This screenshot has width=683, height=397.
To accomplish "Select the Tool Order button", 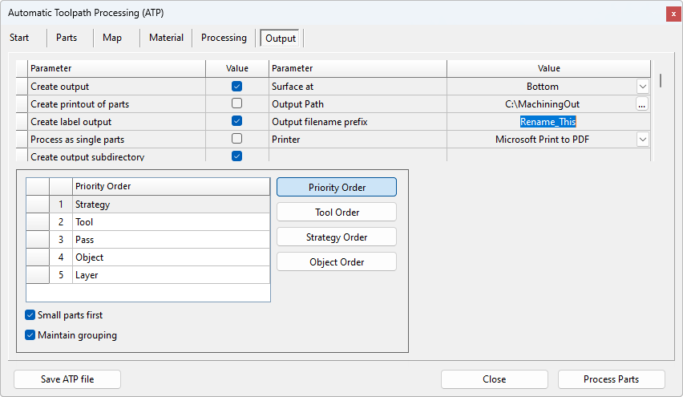I will click(x=337, y=213).
